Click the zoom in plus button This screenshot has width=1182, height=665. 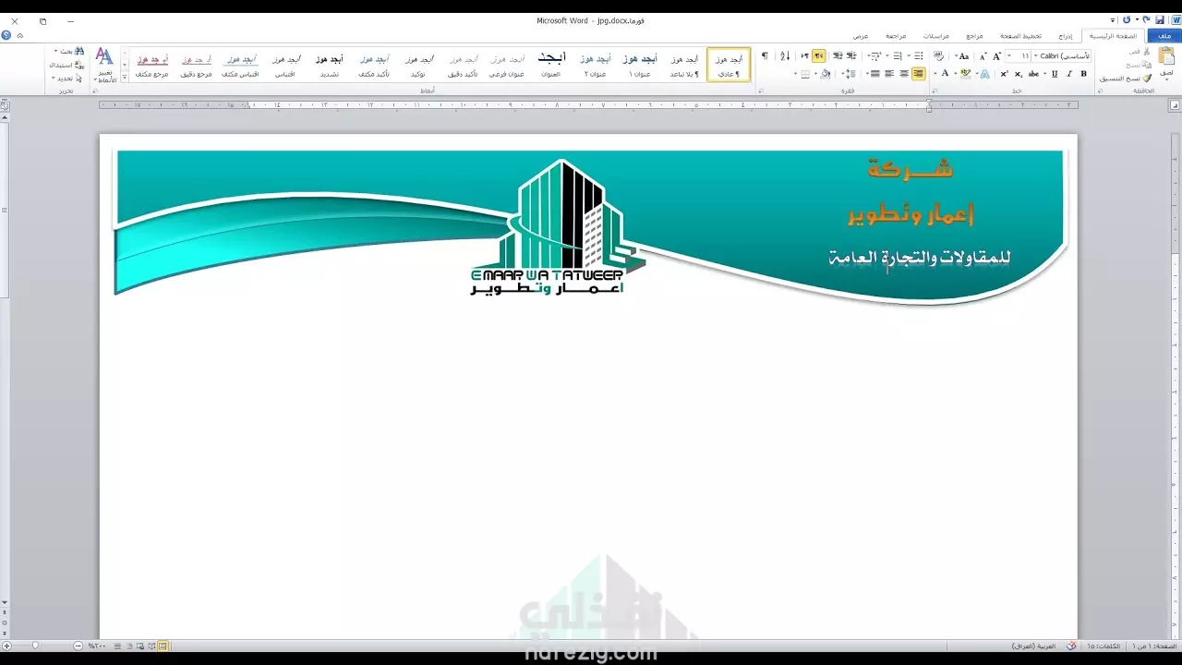[x=6, y=646]
